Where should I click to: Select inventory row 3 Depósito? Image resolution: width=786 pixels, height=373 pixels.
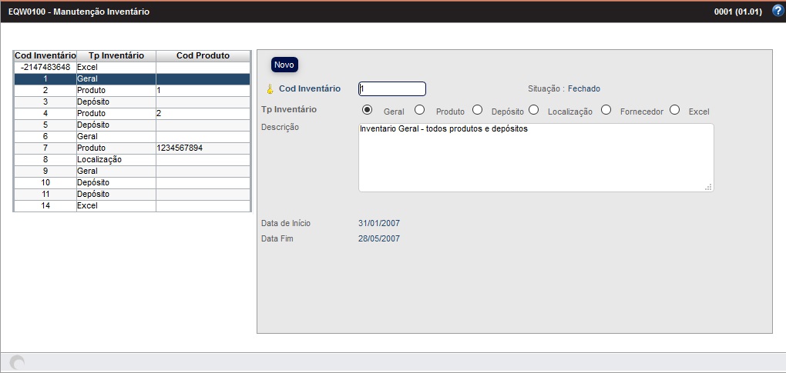point(132,102)
